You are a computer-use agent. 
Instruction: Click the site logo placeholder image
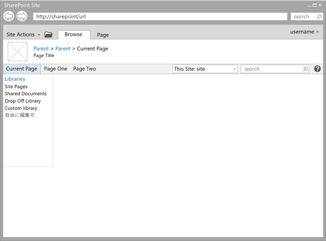[17, 51]
